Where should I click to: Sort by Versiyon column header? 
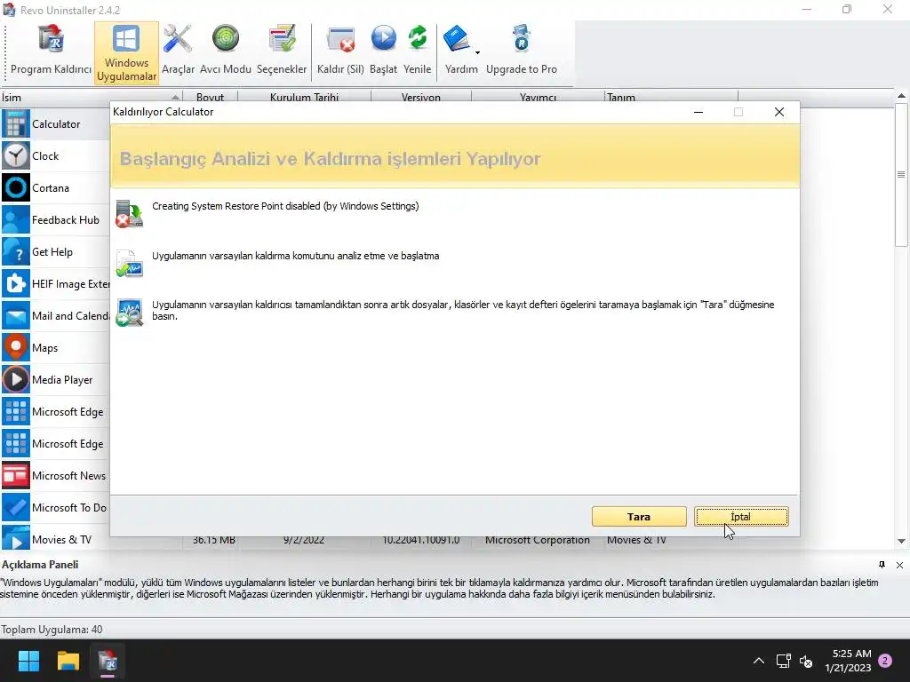pyautogui.click(x=420, y=97)
